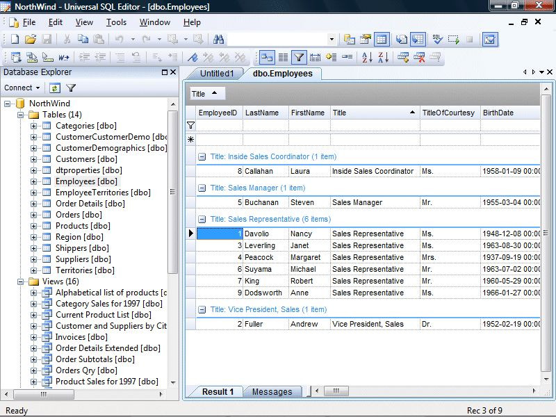This screenshot has width=556, height=417.
Task: Sort ascending with the A-Z icon
Action: click(367, 57)
